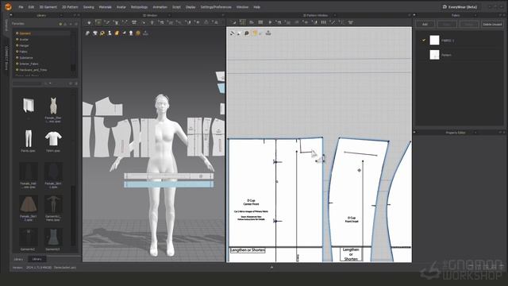Open the CONNECT Store vertical sidebar tab
508x286 pixels.
pyautogui.click(x=6, y=58)
